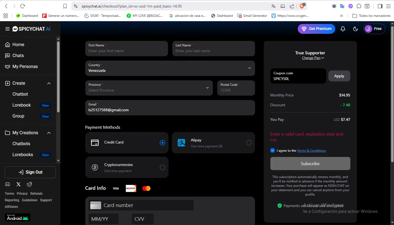Click Sign Out button
The height and width of the screenshot is (225, 394).
coord(30,172)
